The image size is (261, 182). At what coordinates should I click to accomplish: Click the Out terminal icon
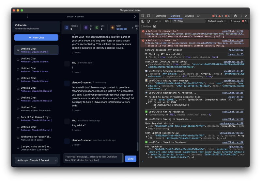click(97, 27)
